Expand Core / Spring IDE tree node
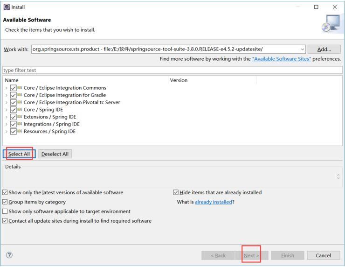Viewport: 345px width, 267px height. [x=7, y=110]
